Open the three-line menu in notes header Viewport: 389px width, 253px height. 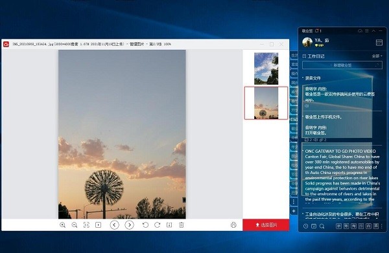[367, 31]
